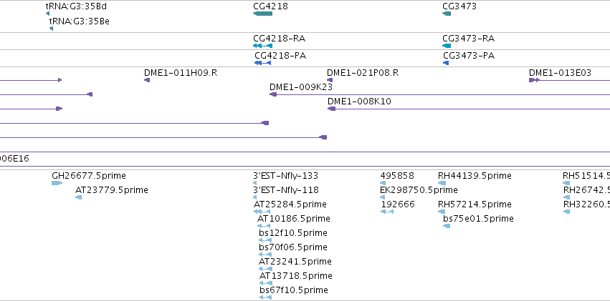The height and width of the screenshot is (301, 610).
Task: Click the GH26677.5prime light-blue glyph
Action: [57, 183]
